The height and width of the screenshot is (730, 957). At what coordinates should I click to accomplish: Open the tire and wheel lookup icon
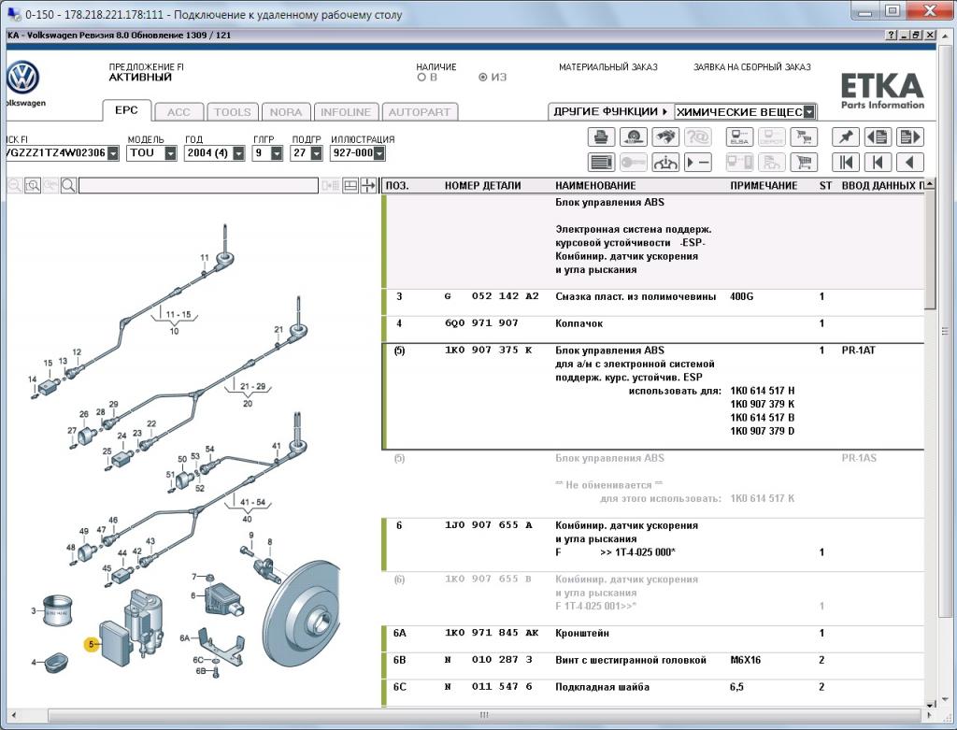coord(633,136)
